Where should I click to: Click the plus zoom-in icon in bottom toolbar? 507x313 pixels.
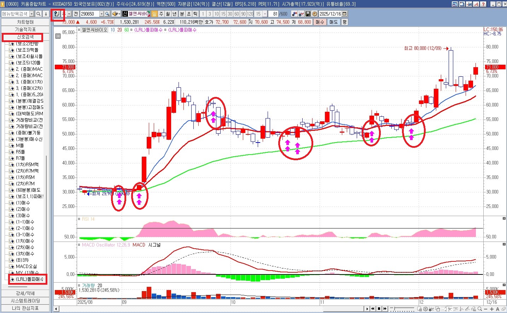(491, 309)
